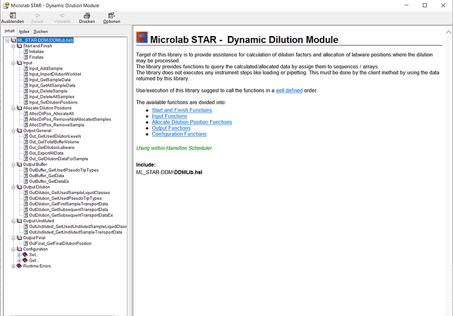The image size is (453, 316).
Task: Select OutDilution_GetSubsequentTransportDataEx tree item
Action: coord(71,215)
